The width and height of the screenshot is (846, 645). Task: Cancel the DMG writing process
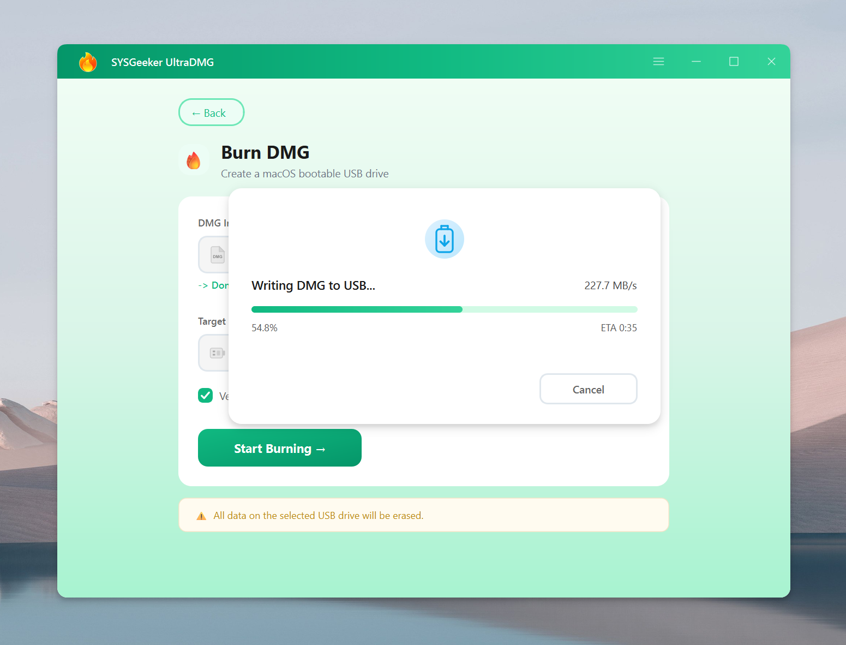click(588, 389)
